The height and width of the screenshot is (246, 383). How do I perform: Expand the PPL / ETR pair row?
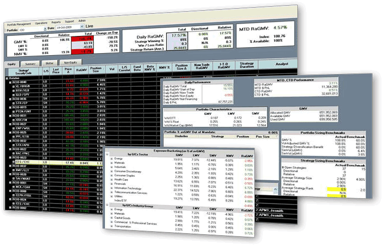(14, 137)
